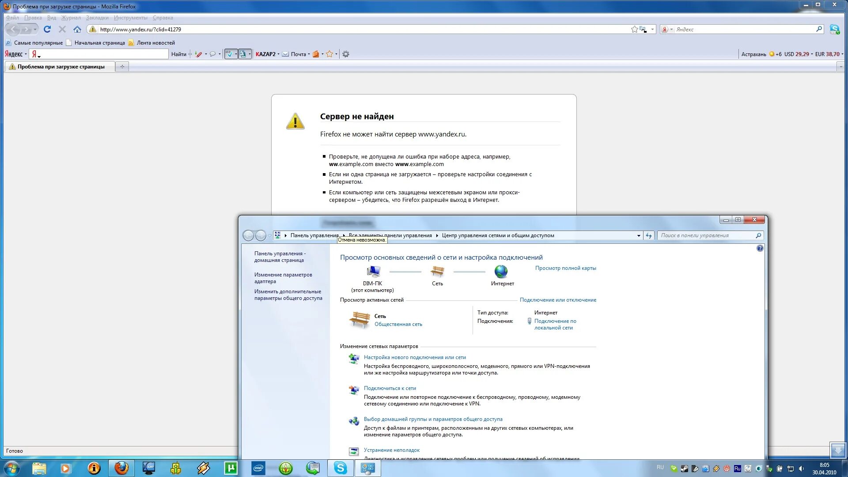The image size is (848, 477).
Task: Expand the KAZAP2 toolbar dropdown
Action: pyautogui.click(x=278, y=54)
